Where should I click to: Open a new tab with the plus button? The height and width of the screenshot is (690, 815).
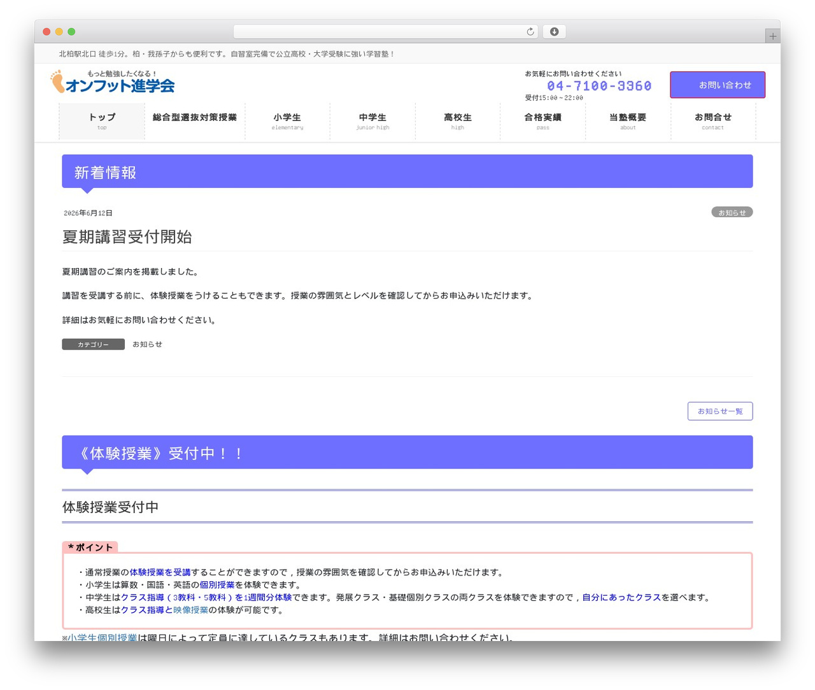[x=772, y=36]
